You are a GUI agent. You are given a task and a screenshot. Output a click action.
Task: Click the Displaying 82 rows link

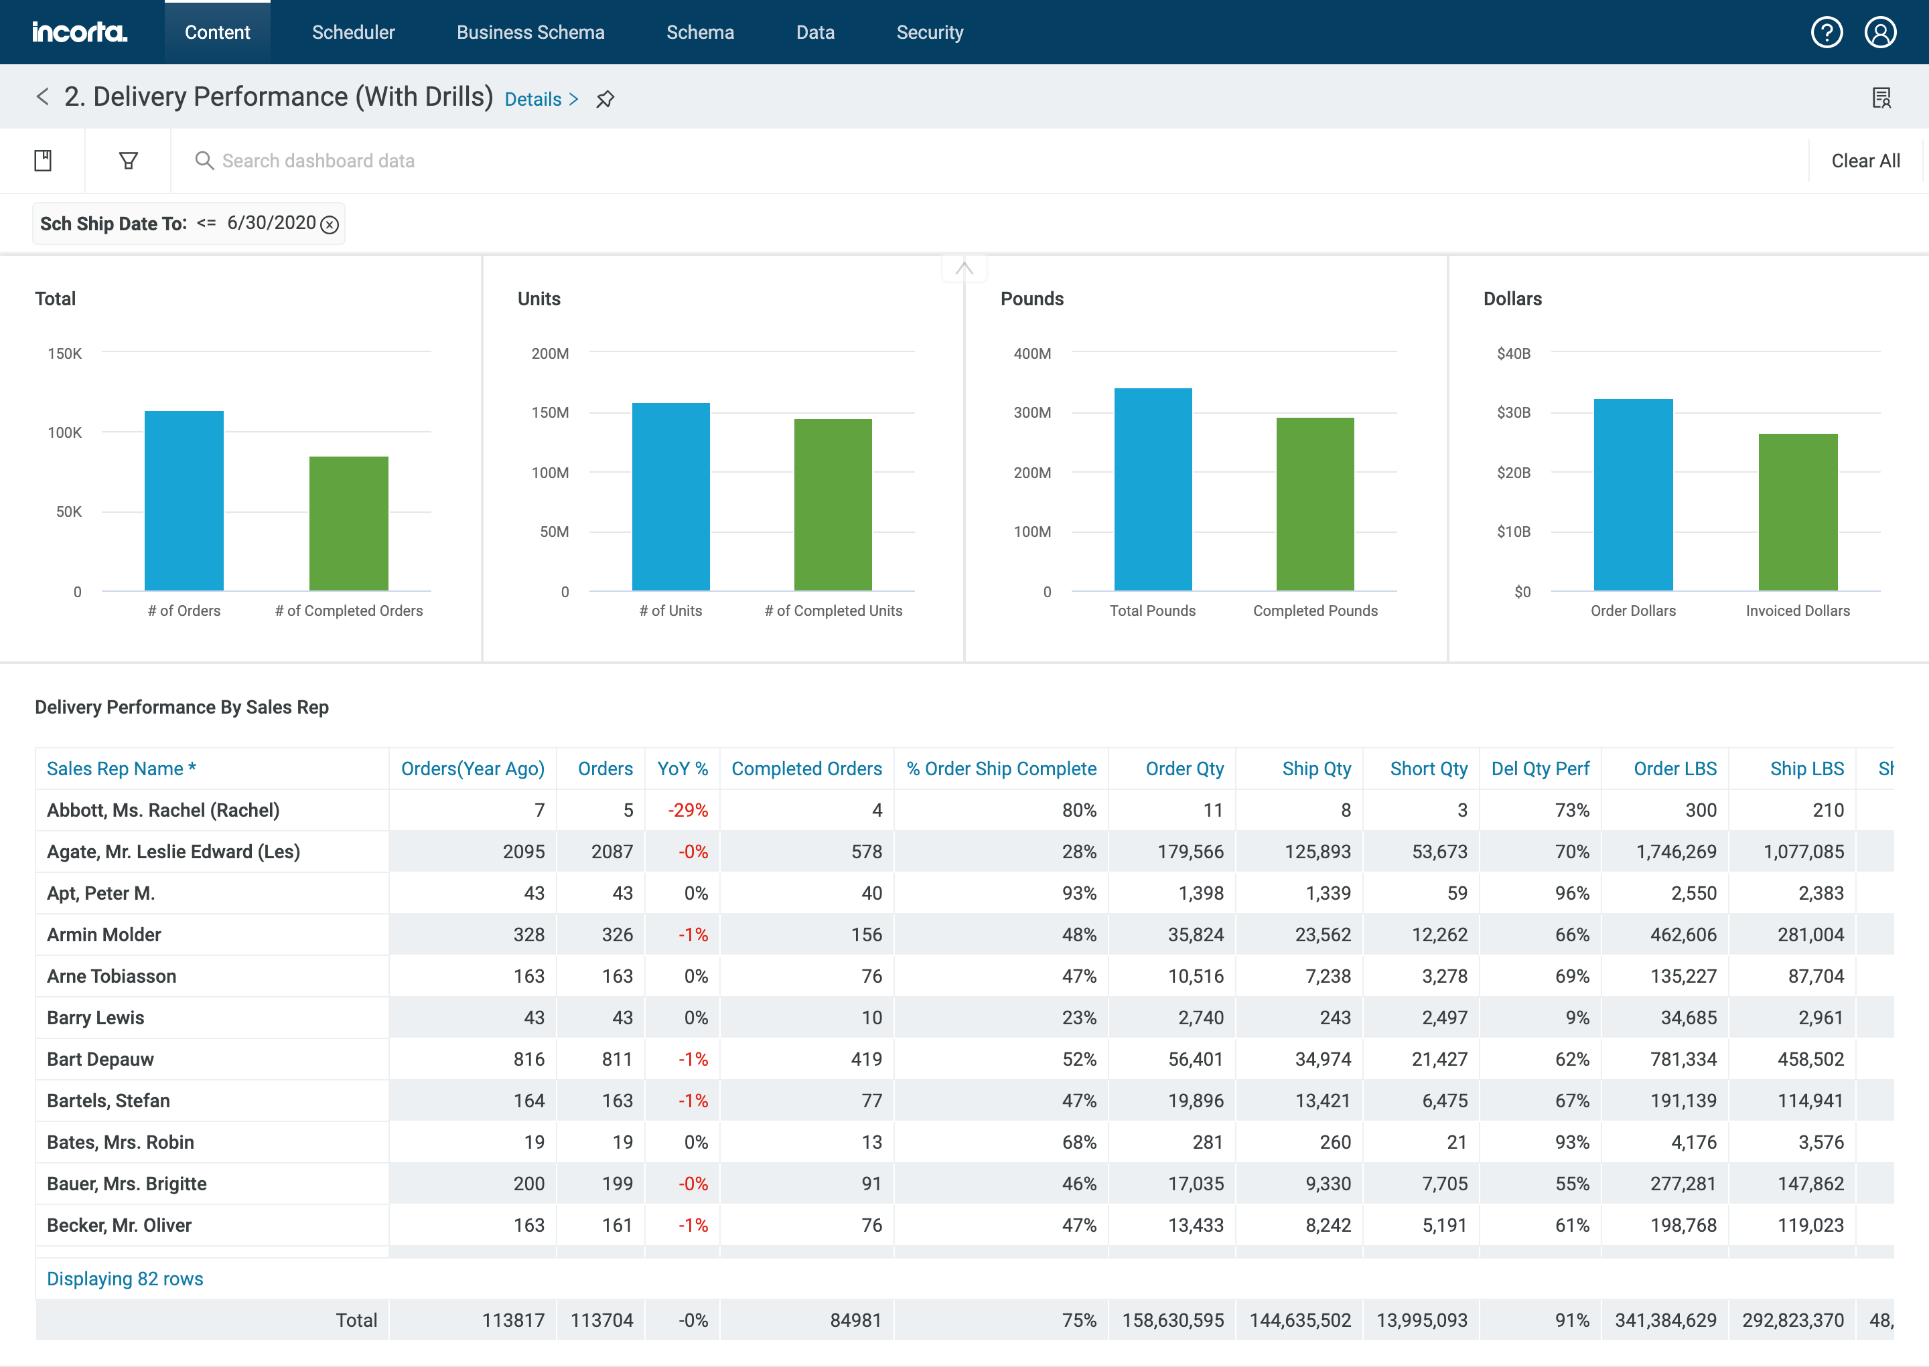[x=125, y=1279]
